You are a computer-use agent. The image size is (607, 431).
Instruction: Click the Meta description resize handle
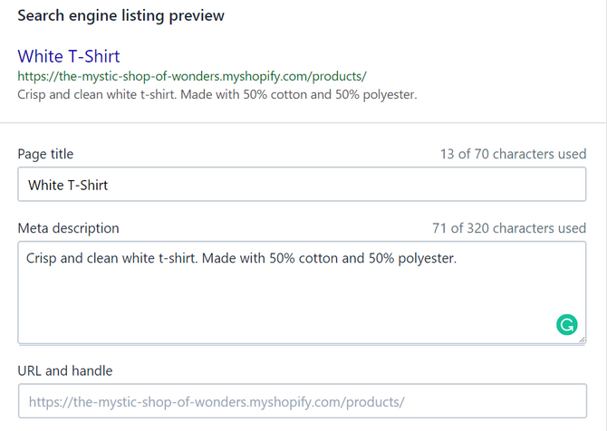pos(582,340)
